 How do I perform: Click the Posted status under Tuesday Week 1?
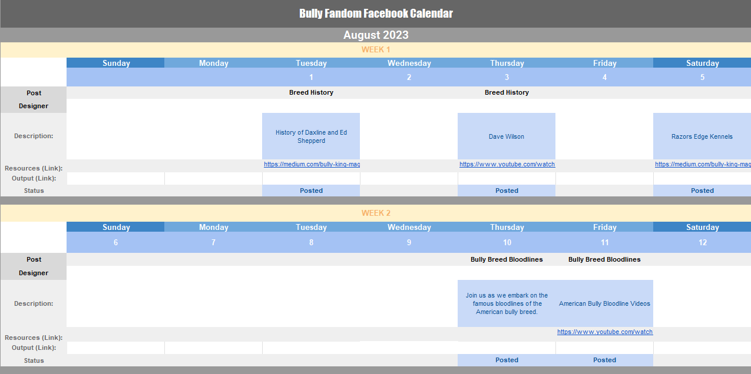[311, 191]
